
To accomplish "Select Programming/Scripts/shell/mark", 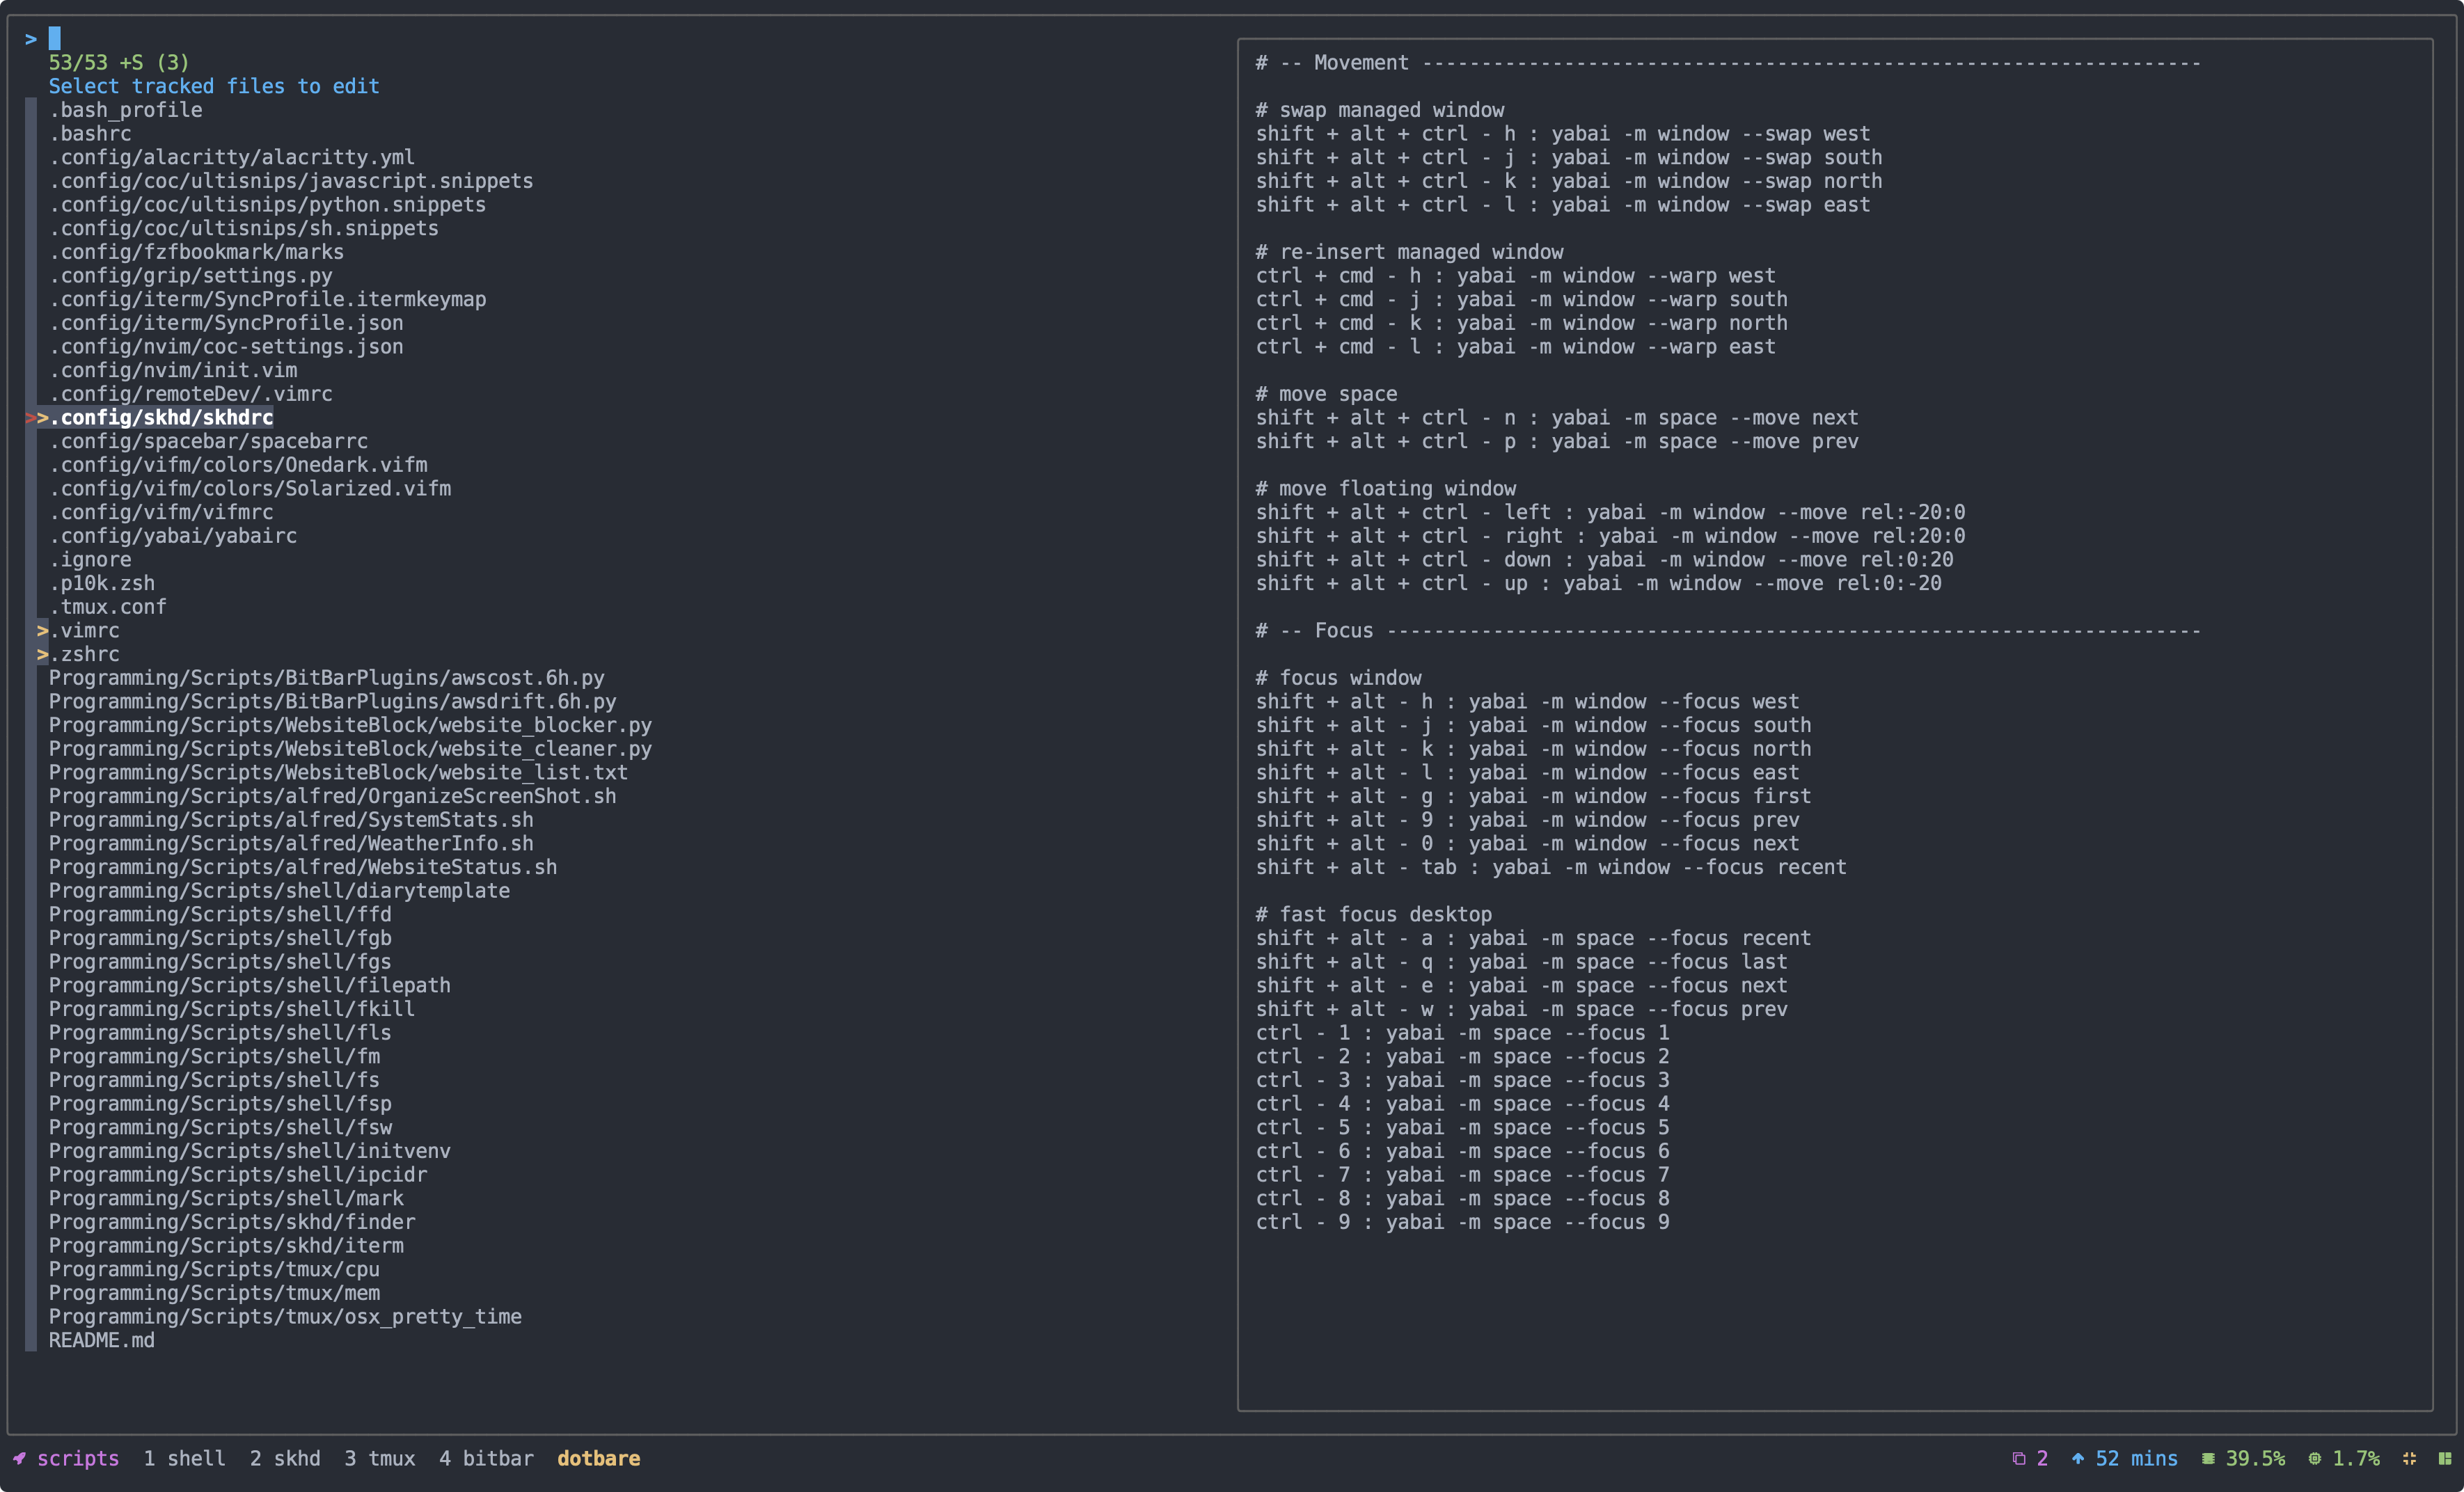I will coord(226,1198).
